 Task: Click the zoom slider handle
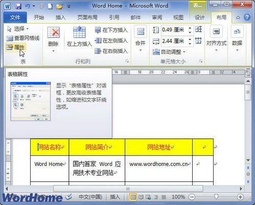(x=216, y=197)
